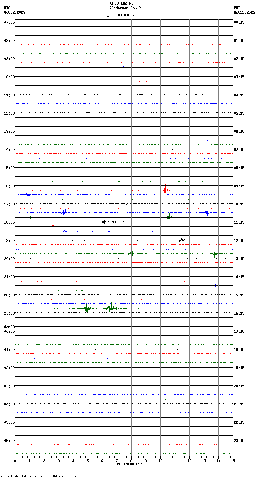Click the 0 minute axis tick label

pos(15,461)
